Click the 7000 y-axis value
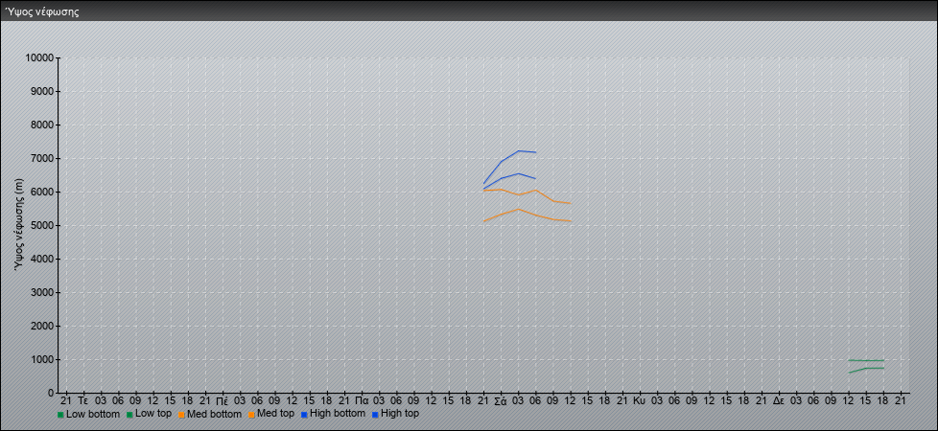Viewport: 938px width, 431px height. click(42, 158)
